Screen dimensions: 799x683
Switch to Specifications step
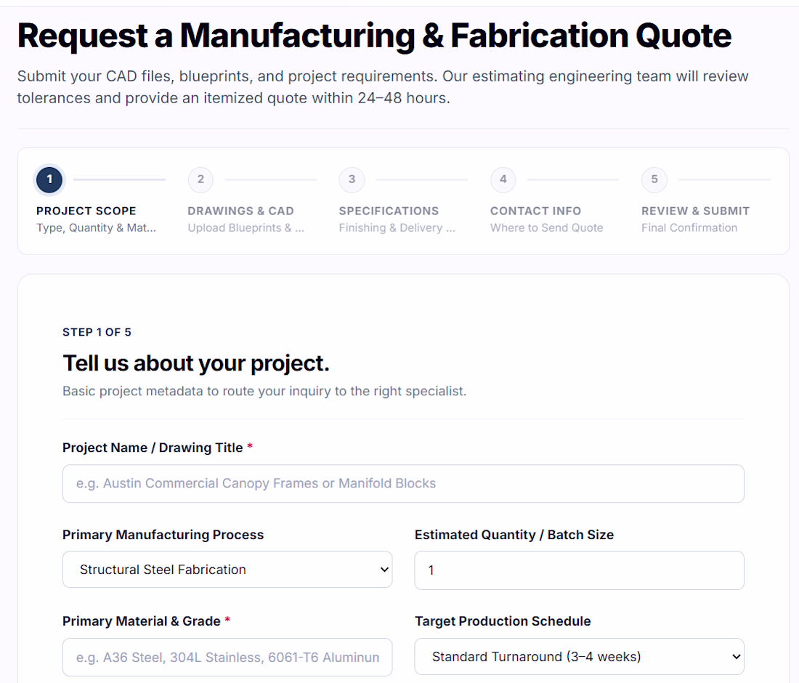[389, 211]
